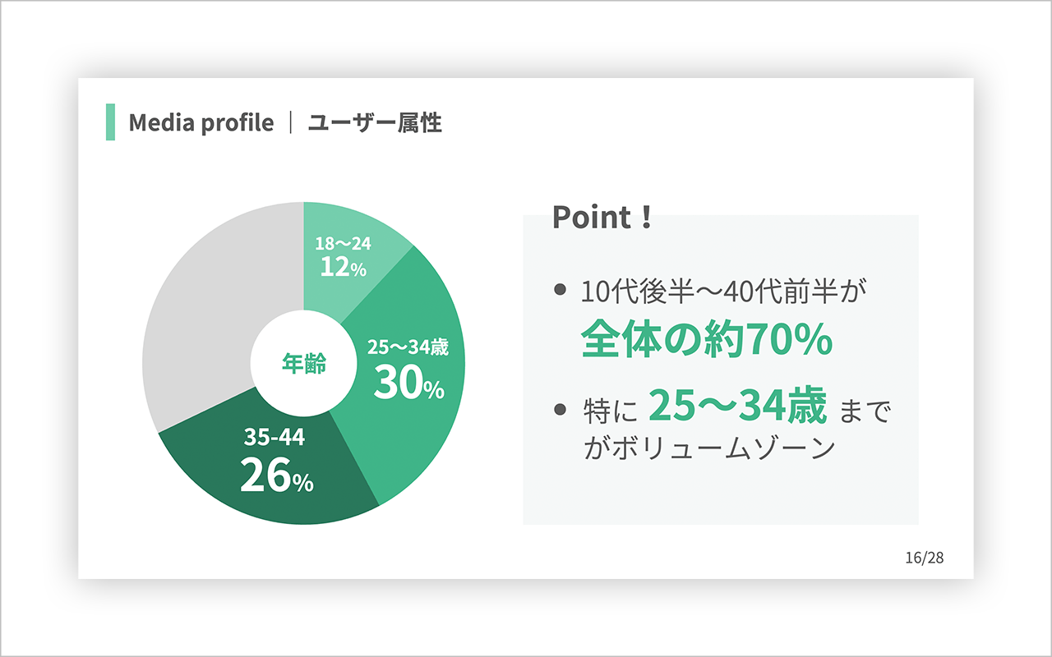The height and width of the screenshot is (657, 1052).
Task: Click the first bullet dot in the Point box
Action: pos(561,289)
